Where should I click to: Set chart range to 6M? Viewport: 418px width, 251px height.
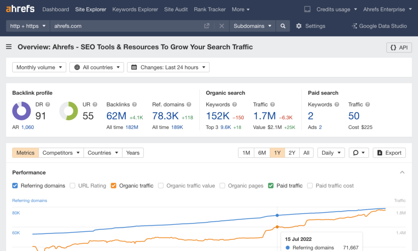pyautogui.click(x=262, y=153)
